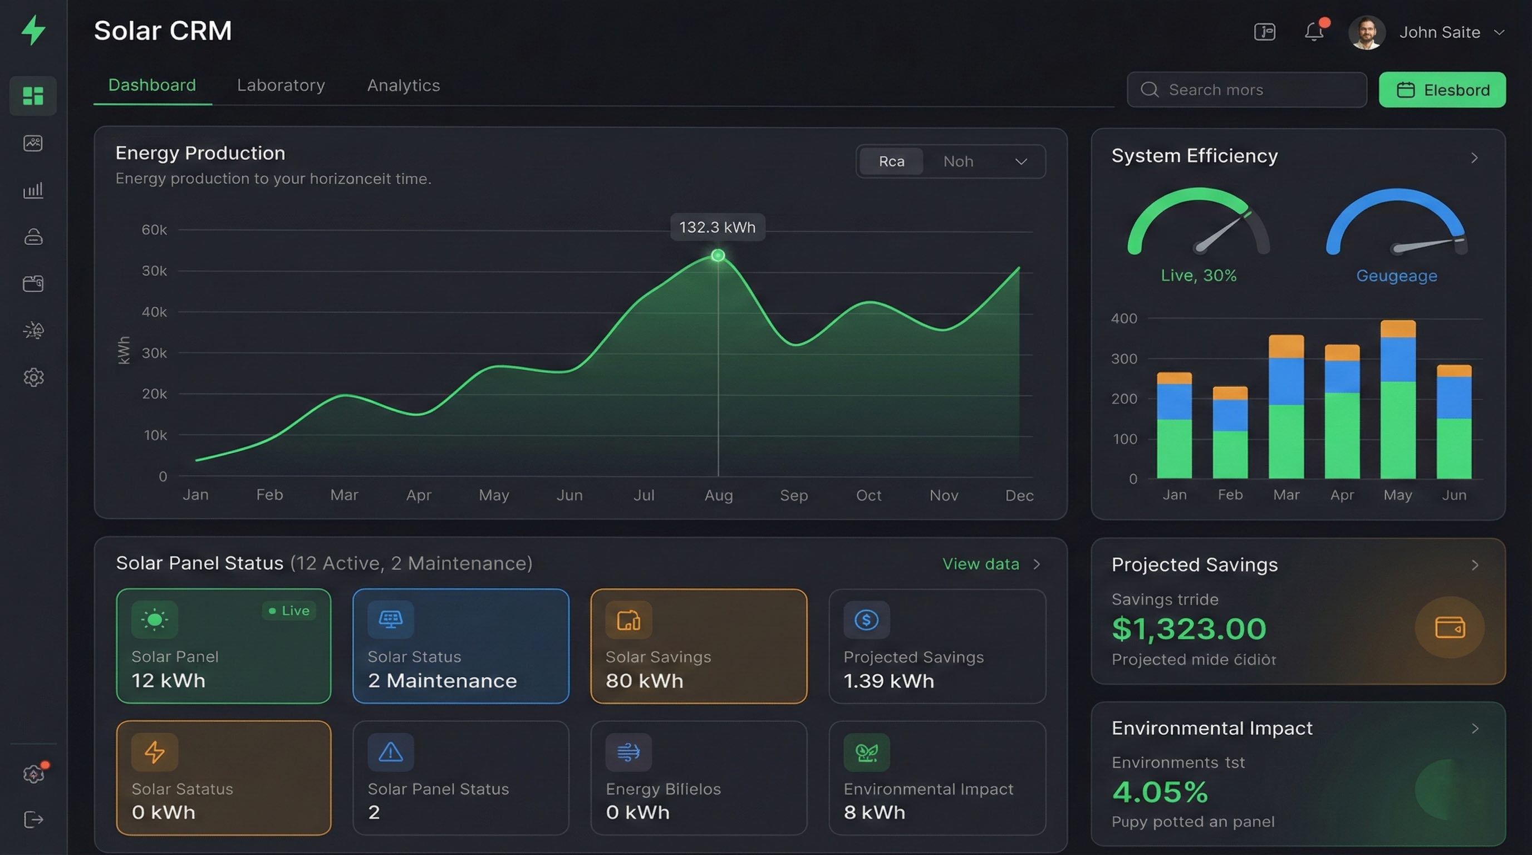Toggle the Live indicator on Solar Panel card

(x=288, y=611)
